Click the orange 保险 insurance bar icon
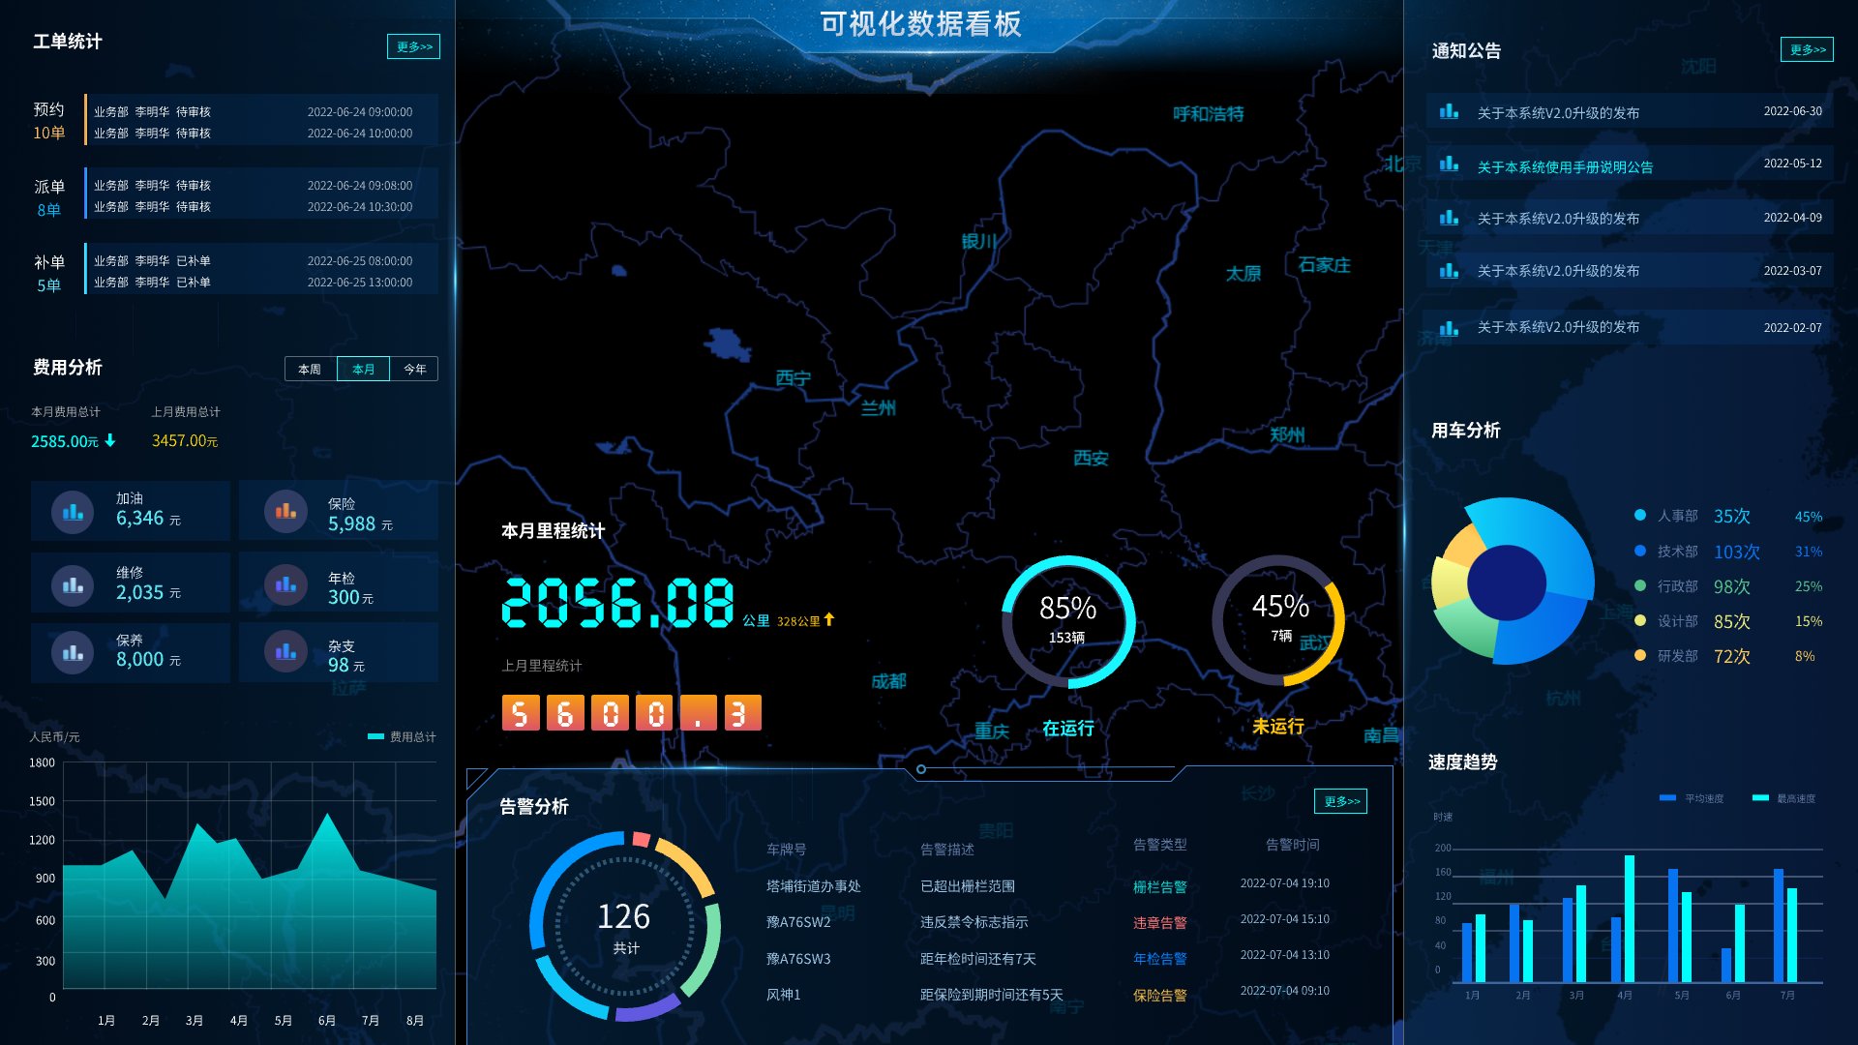The image size is (1858, 1045). click(x=284, y=511)
